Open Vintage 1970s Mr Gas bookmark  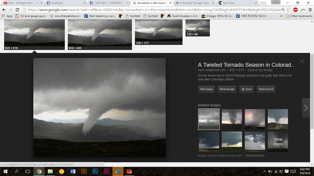217,16
